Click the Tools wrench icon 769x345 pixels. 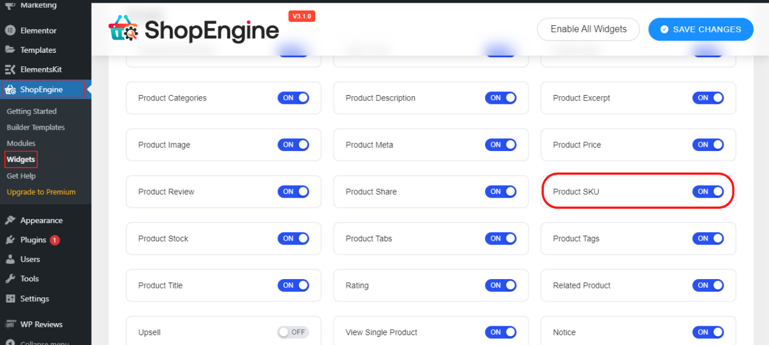click(x=11, y=279)
